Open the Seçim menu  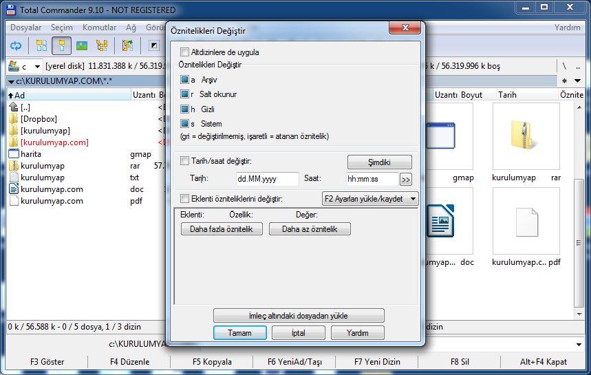tap(62, 28)
